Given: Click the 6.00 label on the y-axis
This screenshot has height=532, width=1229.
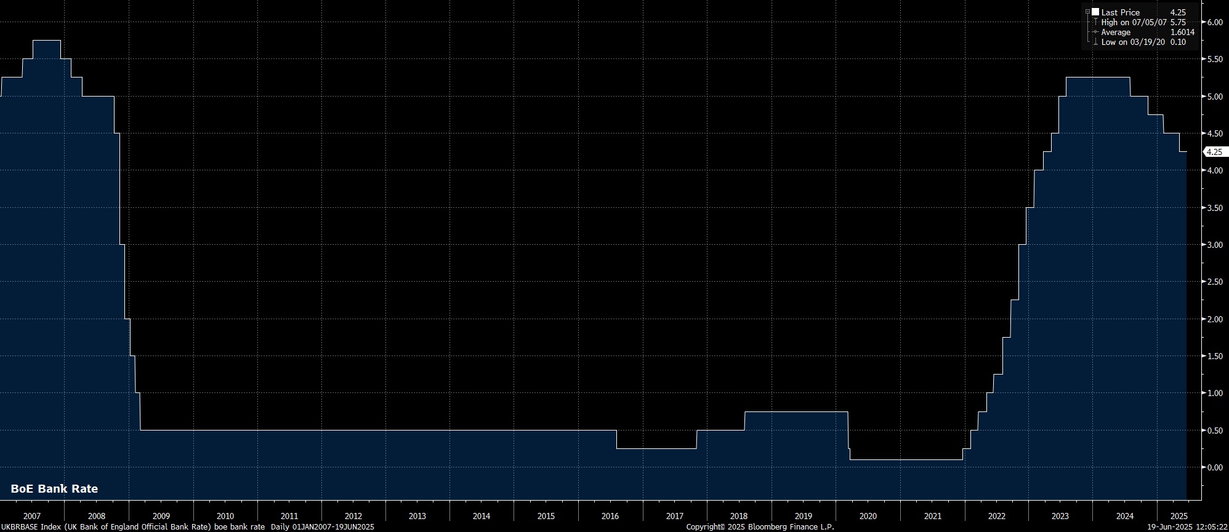Looking at the screenshot, I should click(1214, 22).
